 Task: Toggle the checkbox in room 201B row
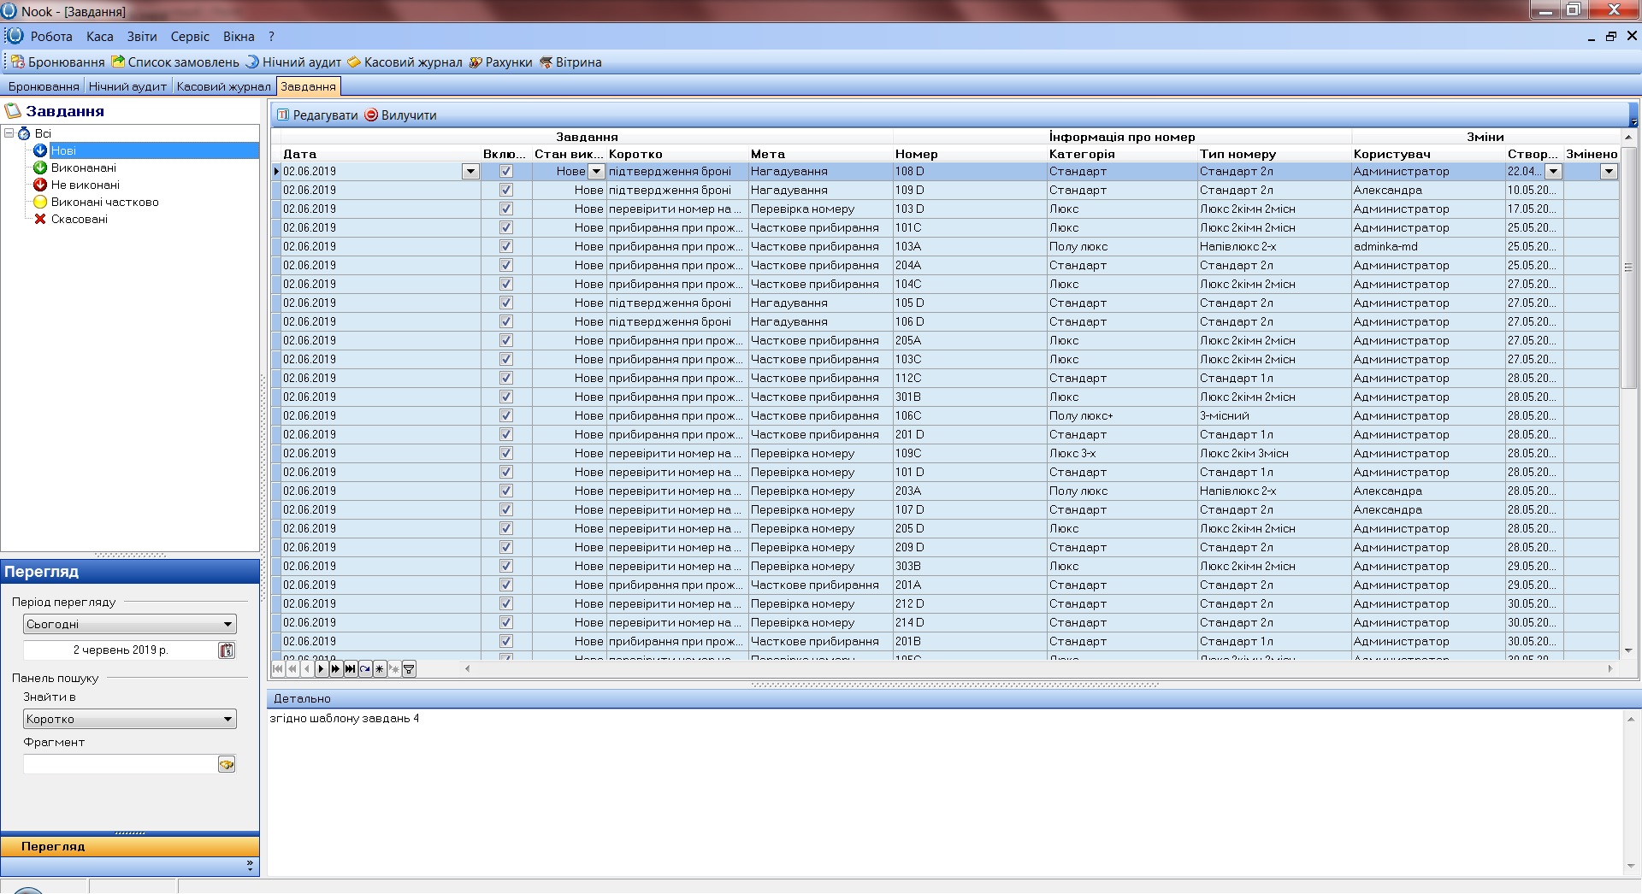(506, 642)
